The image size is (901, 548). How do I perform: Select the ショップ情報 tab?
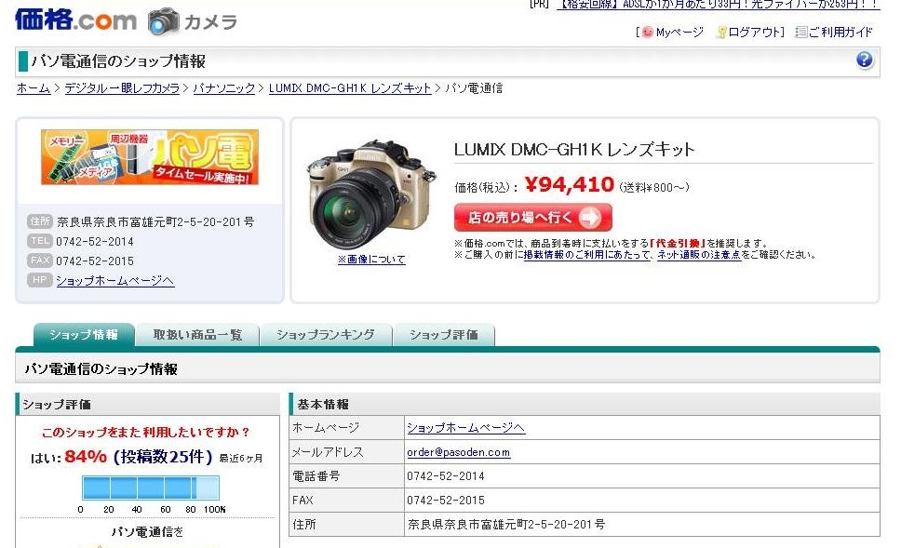coord(84,335)
